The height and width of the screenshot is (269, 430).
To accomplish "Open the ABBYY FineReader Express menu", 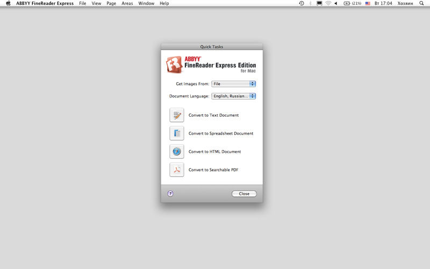I will [45, 3].
